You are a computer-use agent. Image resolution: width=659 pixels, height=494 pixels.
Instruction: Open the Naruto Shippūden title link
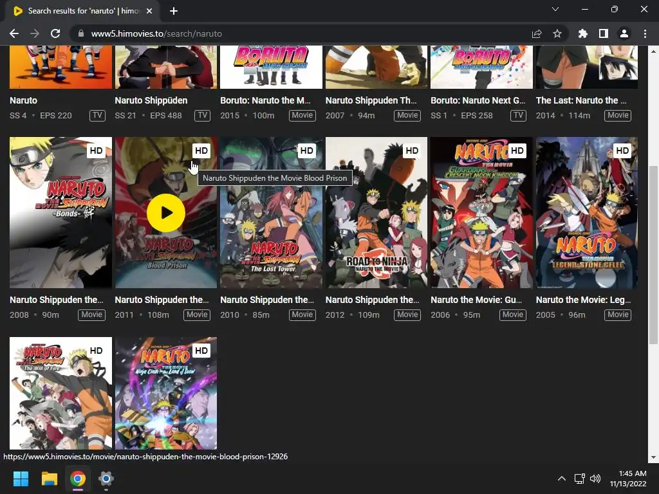[x=151, y=100]
